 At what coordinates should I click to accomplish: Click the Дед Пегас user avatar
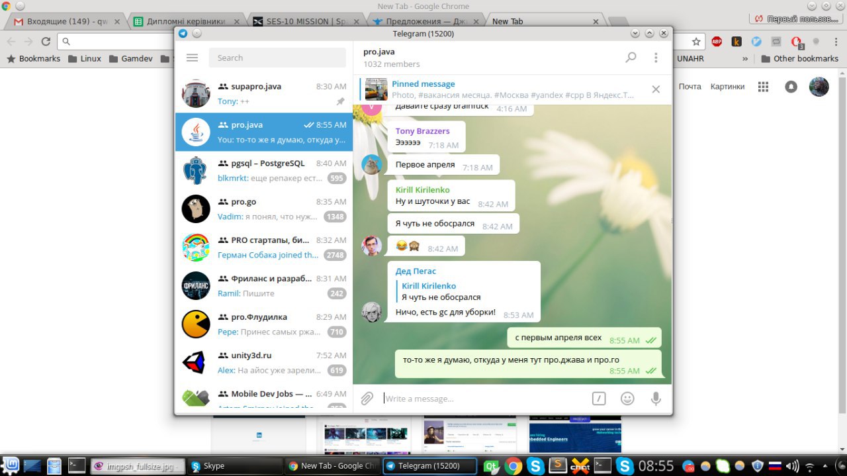point(372,312)
